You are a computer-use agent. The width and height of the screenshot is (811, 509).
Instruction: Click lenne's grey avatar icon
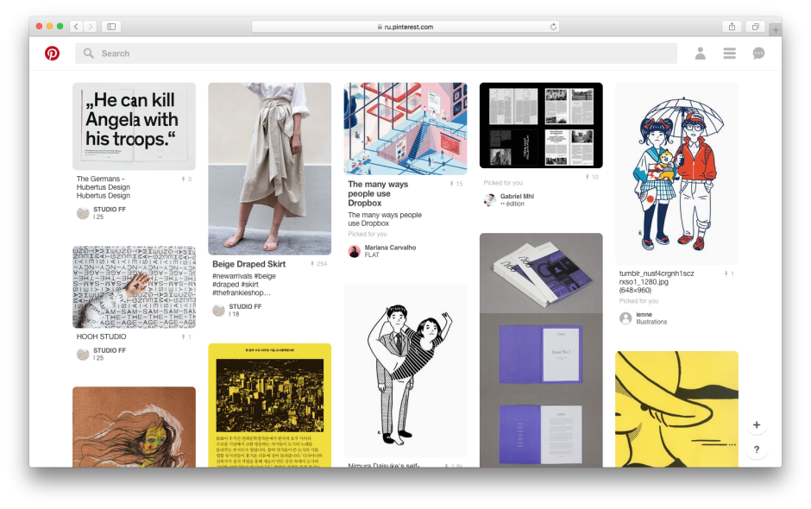[626, 318]
